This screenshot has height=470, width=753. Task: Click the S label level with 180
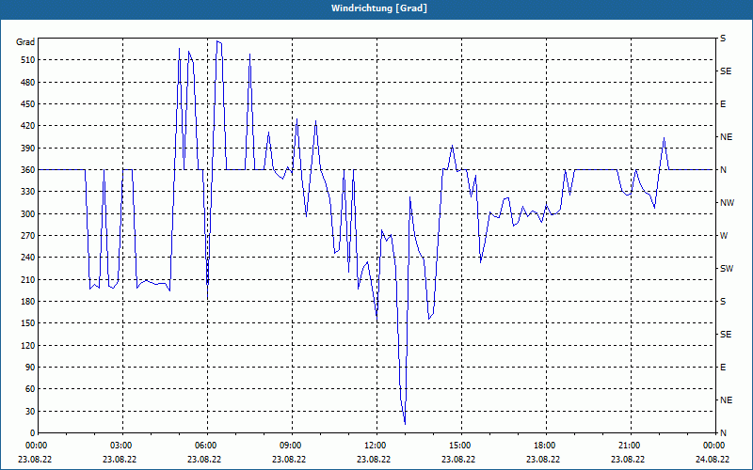coord(723,302)
